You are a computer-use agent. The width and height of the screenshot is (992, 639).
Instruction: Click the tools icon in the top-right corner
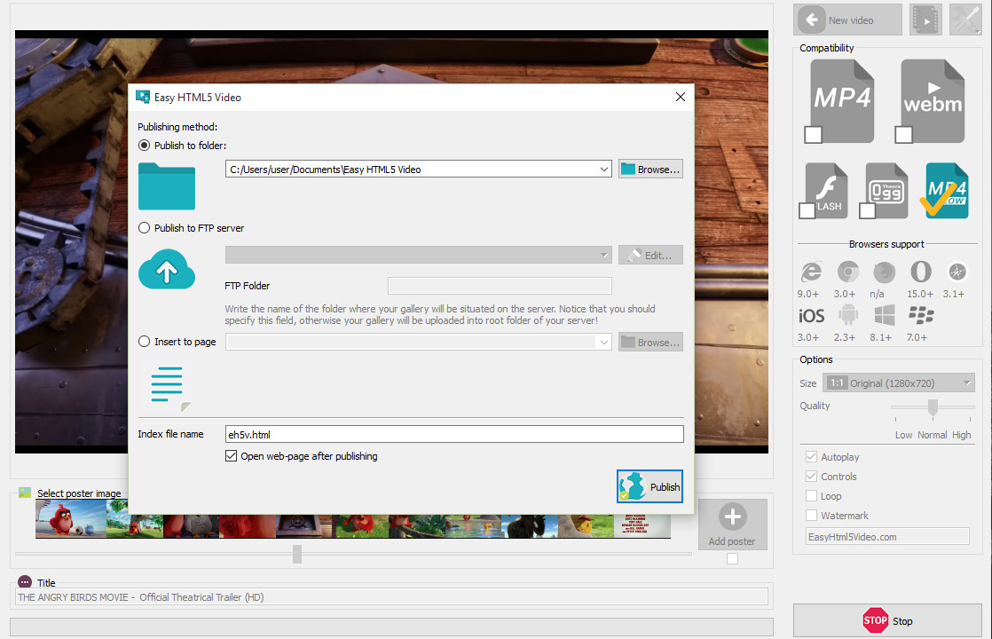coord(964,19)
